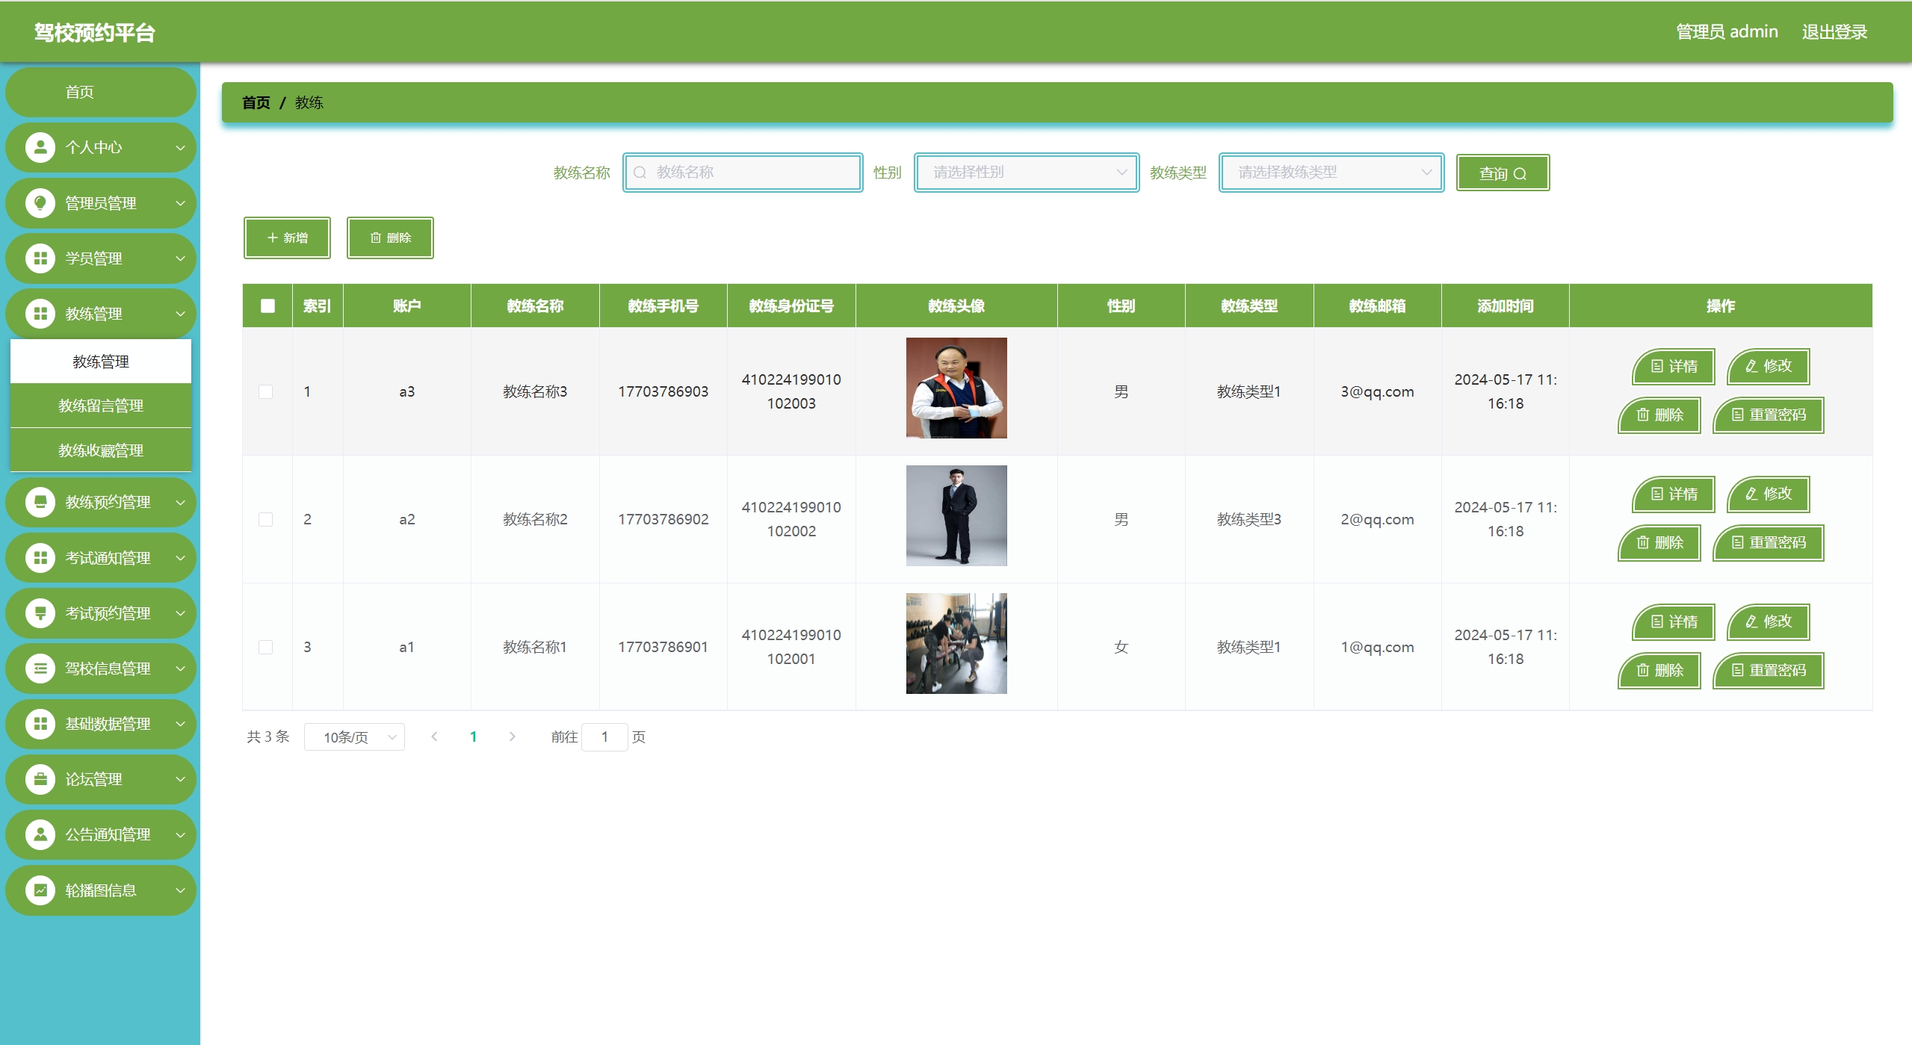The width and height of the screenshot is (1912, 1045).
Task: Toggle the select-all checkbox in the table header
Action: (x=267, y=306)
